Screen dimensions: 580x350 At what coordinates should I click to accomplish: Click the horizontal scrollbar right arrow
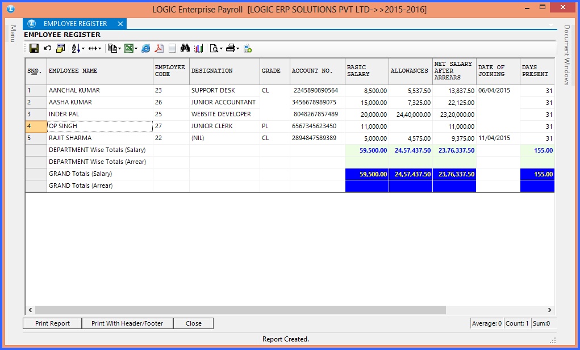(549, 310)
